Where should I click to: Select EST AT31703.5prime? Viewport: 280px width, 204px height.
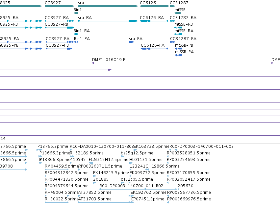pyautogui.click(x=95, y=199)
